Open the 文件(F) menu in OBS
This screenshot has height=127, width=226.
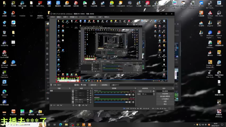click(x=53, y=17)
